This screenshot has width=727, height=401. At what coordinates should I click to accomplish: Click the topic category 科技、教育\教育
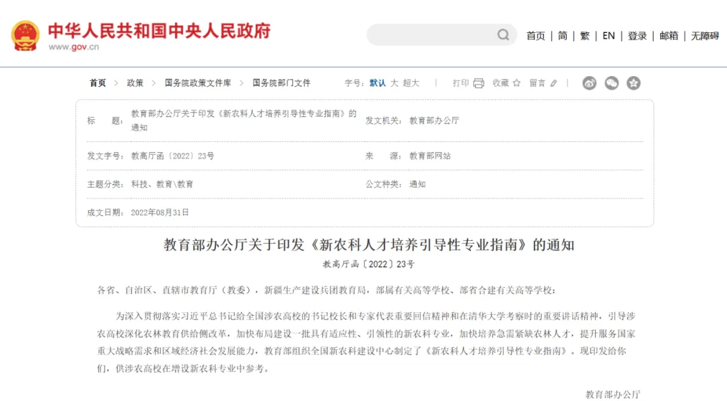point(162,184)
